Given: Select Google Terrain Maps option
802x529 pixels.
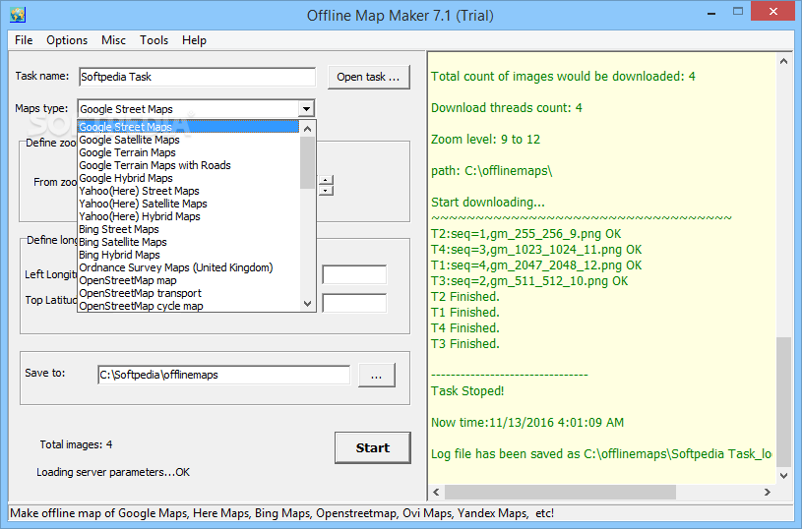Looking at the screenshot, I should pos(188,152).
